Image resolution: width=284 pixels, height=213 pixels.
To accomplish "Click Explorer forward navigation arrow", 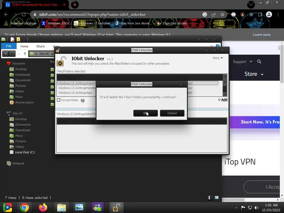I will pos(12,54).
